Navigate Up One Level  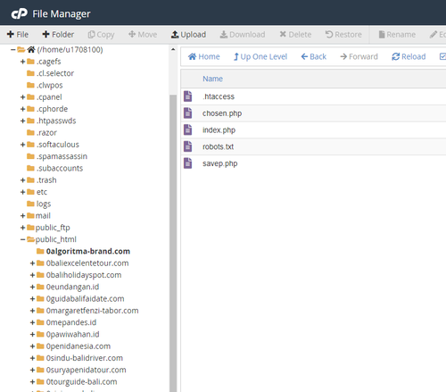(260, 56)
